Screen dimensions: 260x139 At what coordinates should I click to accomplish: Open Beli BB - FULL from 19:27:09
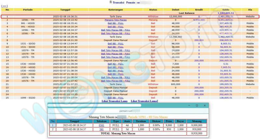115,97
